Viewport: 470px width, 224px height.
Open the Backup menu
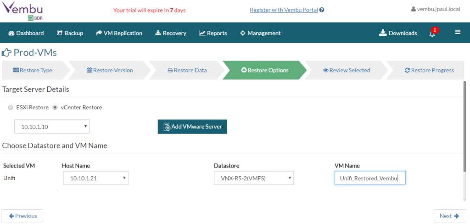tap(70, 33)
